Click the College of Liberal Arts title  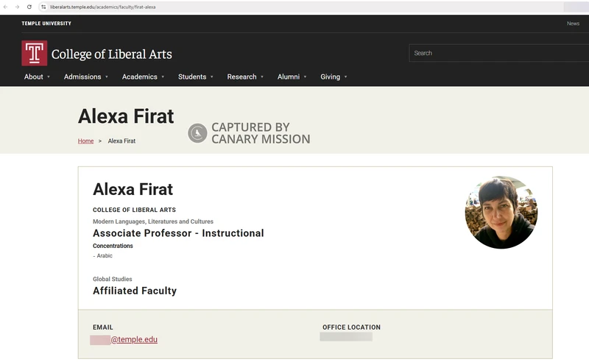[x=111, y=54]
